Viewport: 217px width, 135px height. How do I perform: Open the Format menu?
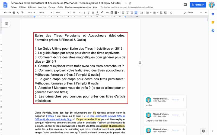52,7
